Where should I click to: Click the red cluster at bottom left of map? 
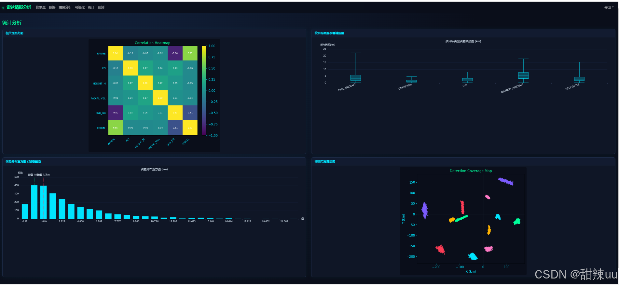(440, 249)
